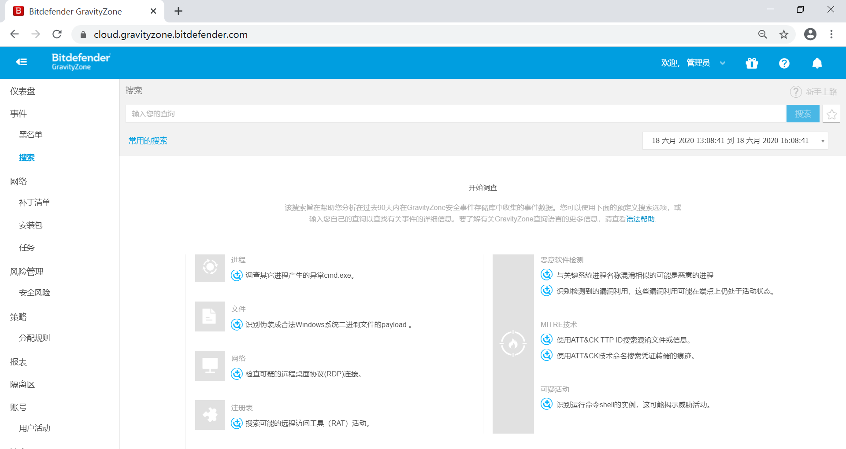Click the blue 搜索 button

[x=803, y=114]
